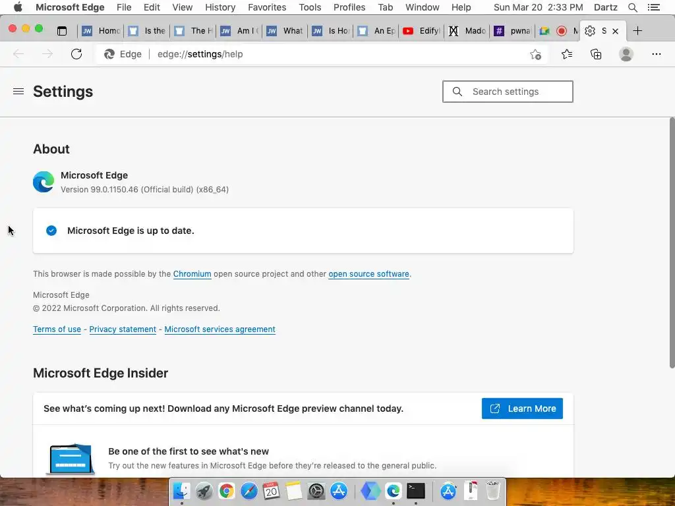The image size is (675, 506).
Task: Open the Settings and more ellipsis menu
Action: tap(656, 54)
